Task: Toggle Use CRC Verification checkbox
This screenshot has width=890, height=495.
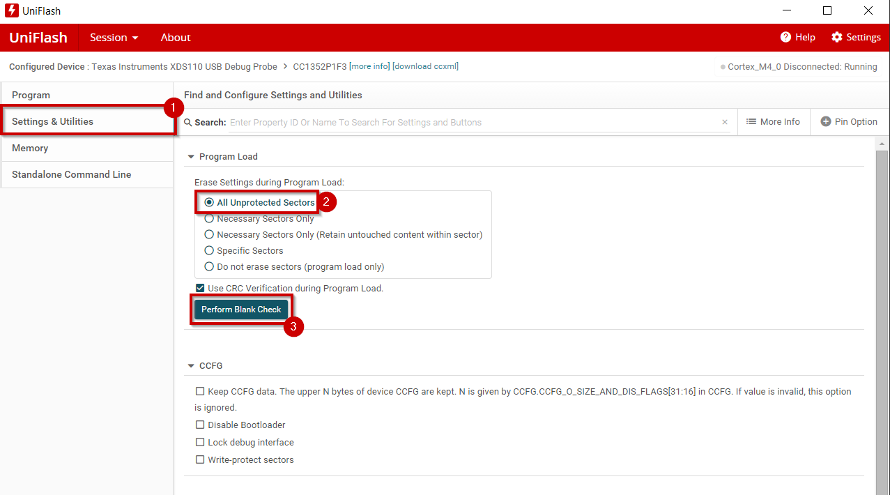Action: coord(200,288)
